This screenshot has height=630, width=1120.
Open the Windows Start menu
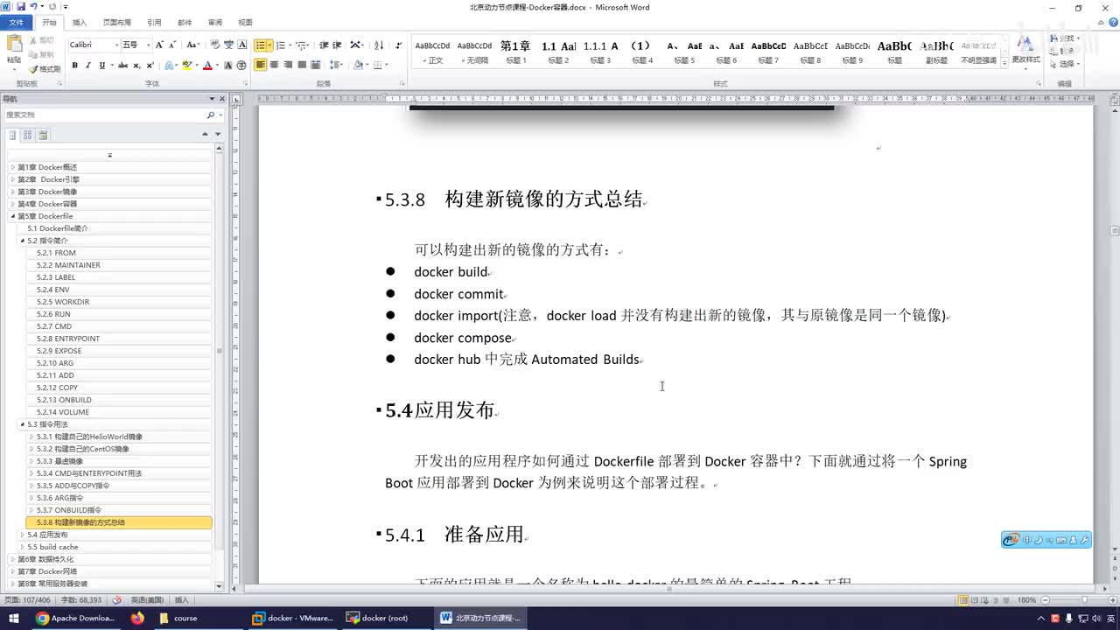(x=14, y=618)
